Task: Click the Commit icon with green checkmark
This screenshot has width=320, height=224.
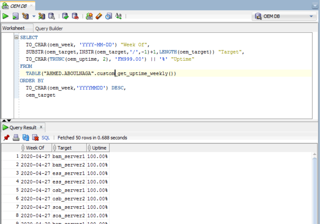Action: tap(65, 16)
